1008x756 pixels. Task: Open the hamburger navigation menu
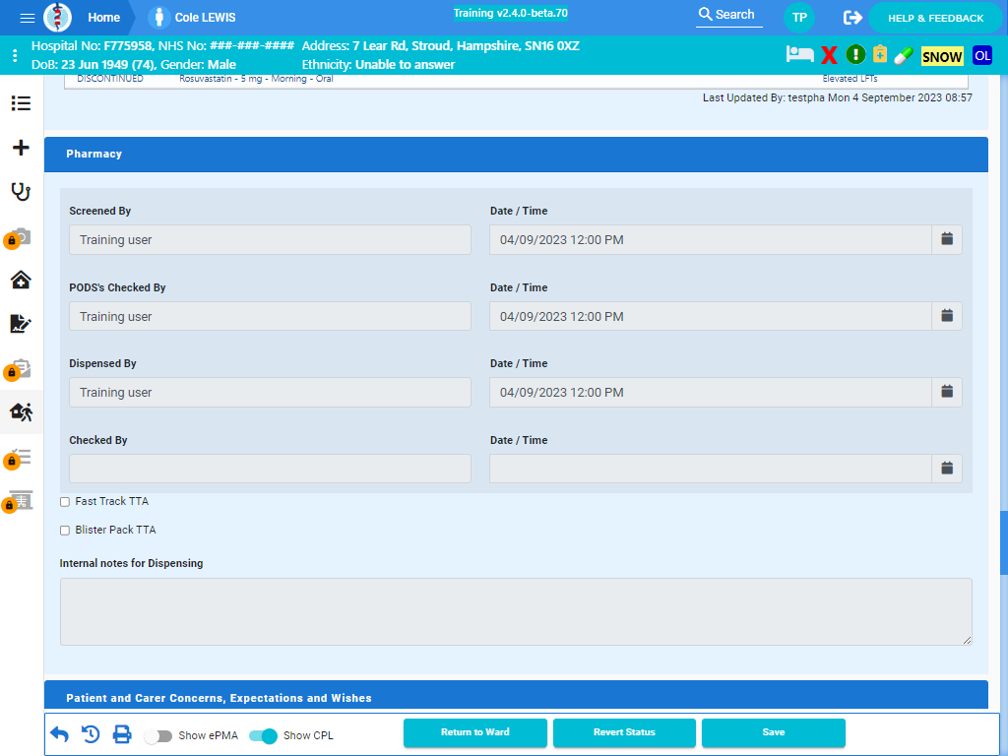27,18
